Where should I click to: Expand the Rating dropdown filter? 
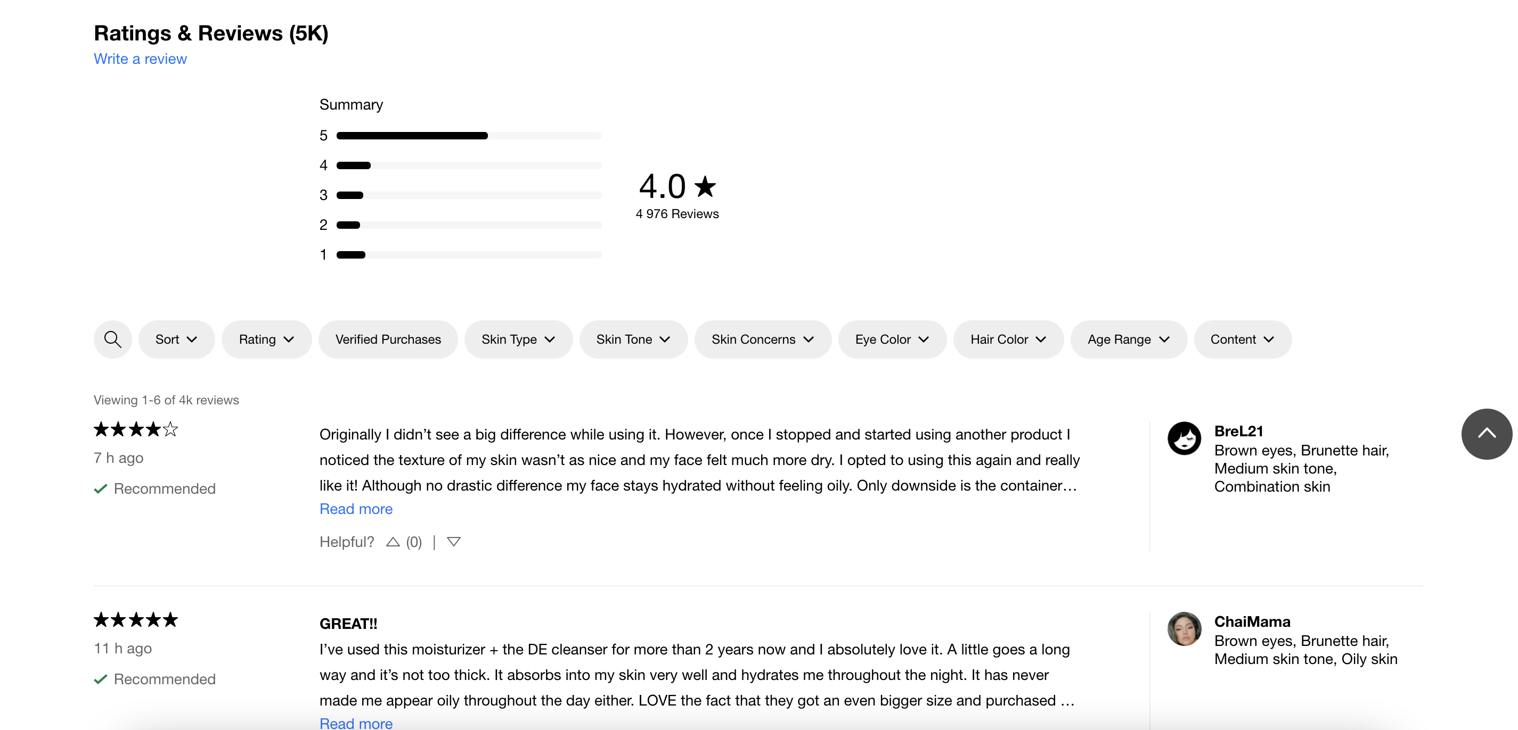[266, 338]
